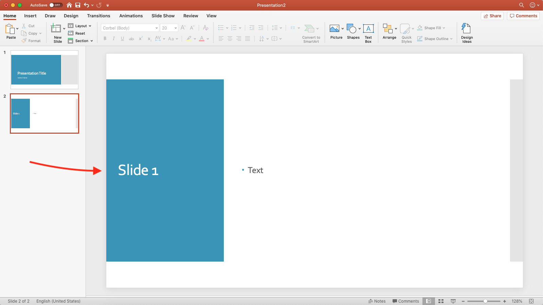
Task: Select the Format painter brush
Action: click(x=24, y=41)
